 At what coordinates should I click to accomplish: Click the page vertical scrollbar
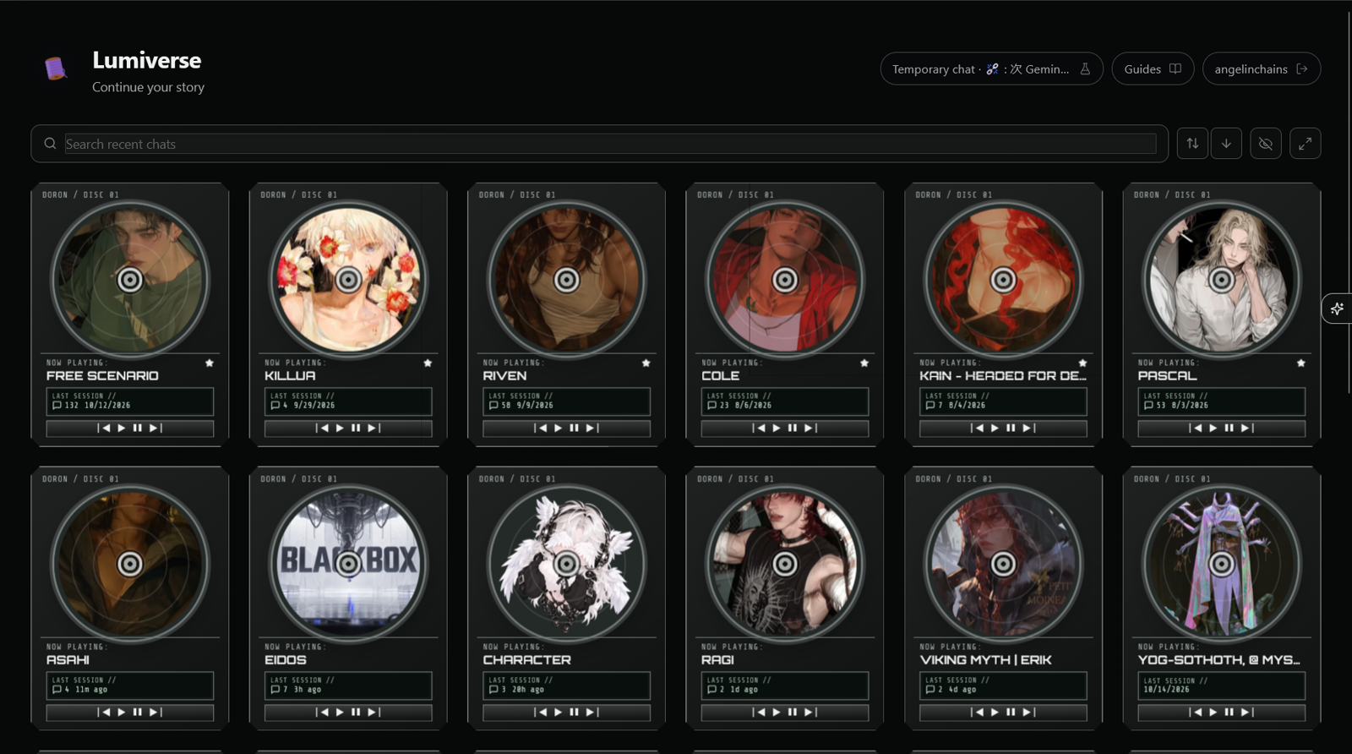click(1348, 203)
